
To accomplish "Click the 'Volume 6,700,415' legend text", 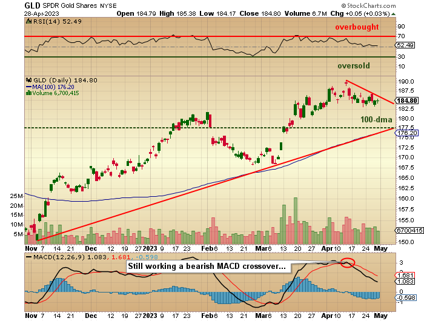I will tap(56, 93).
